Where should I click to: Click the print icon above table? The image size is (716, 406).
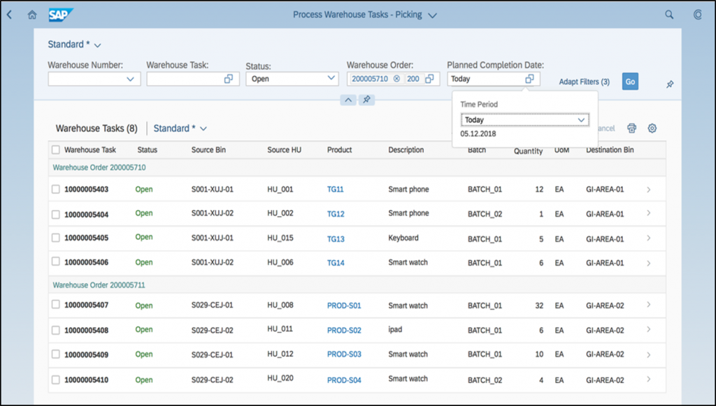[x=631, y=128]
